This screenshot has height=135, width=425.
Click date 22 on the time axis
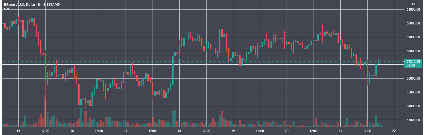point(394,131)
